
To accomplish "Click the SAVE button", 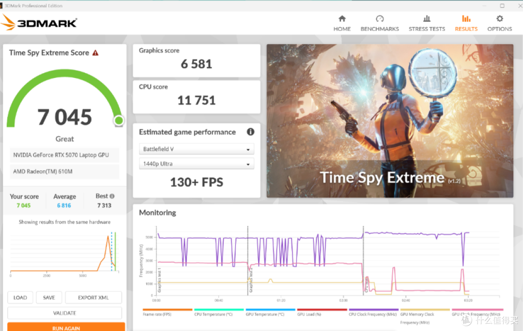I will [x=49, y=297].
